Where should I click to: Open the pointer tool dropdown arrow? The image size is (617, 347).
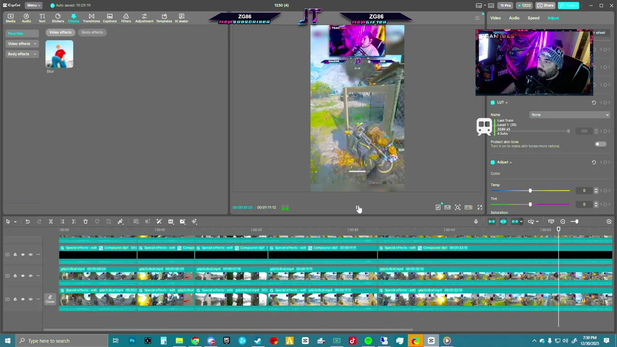15,222
